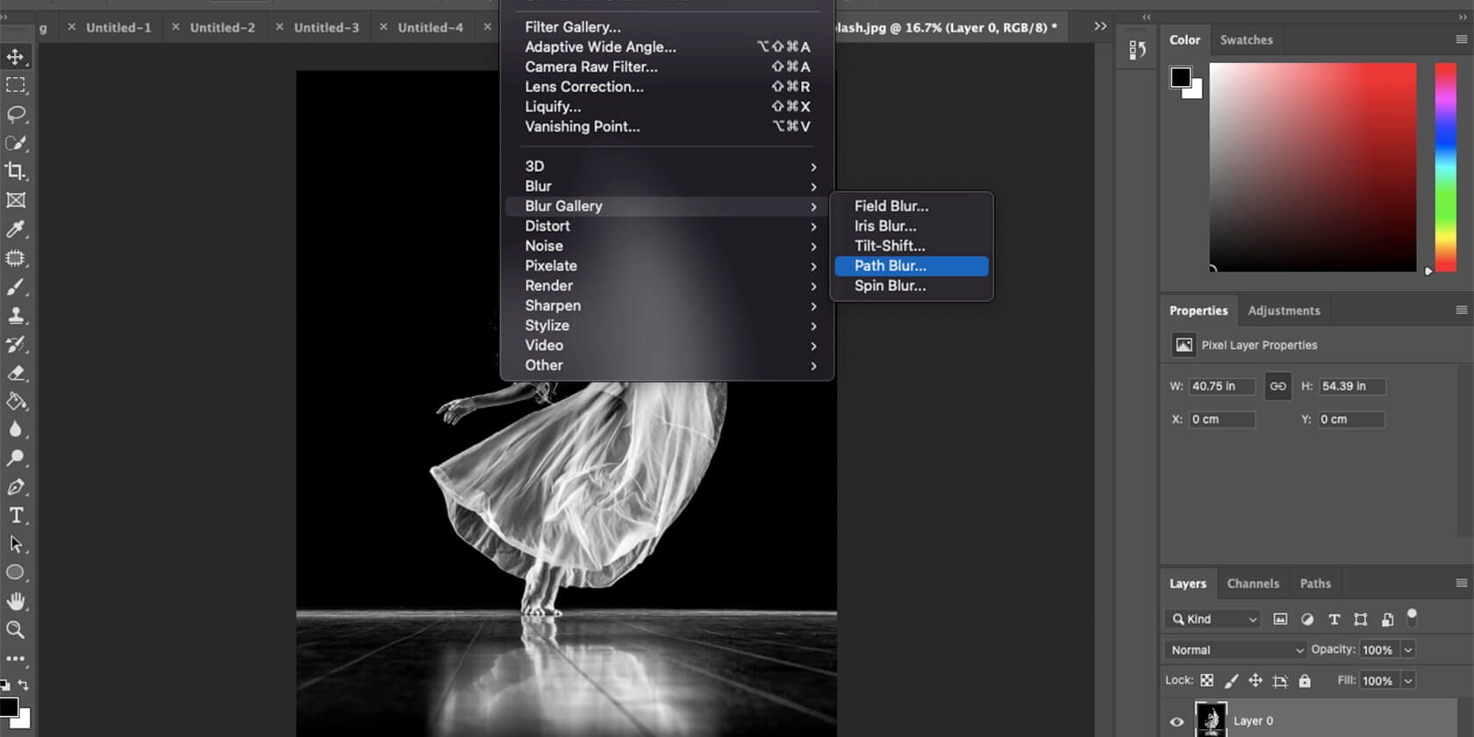Activate the Eraser tool
The width and height of the screenshot is (1474, 737).
(16, 373)
